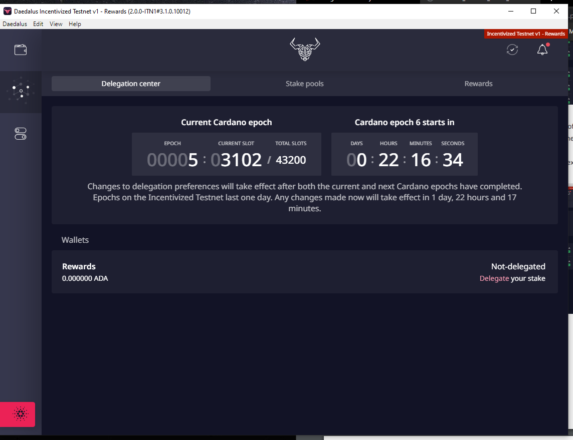
Task: Open the View menu
Action: click(x=56, y=24)
